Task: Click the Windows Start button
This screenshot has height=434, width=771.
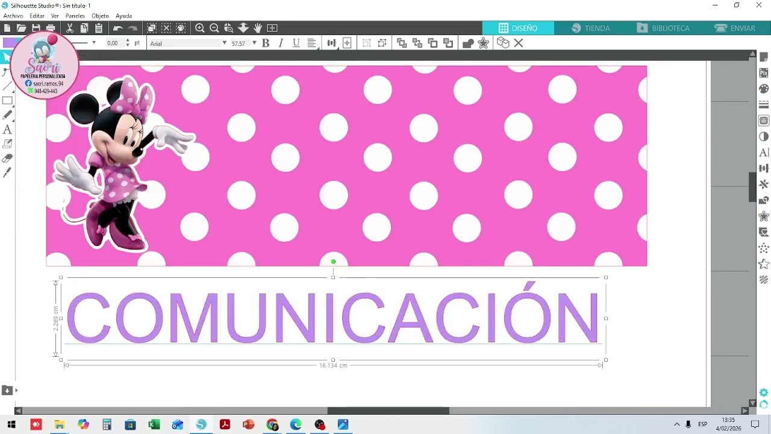Action: (x=11, y=424)
